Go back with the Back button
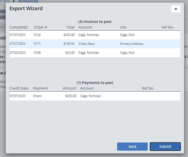188x157 pixels. (x=132, y=147)
